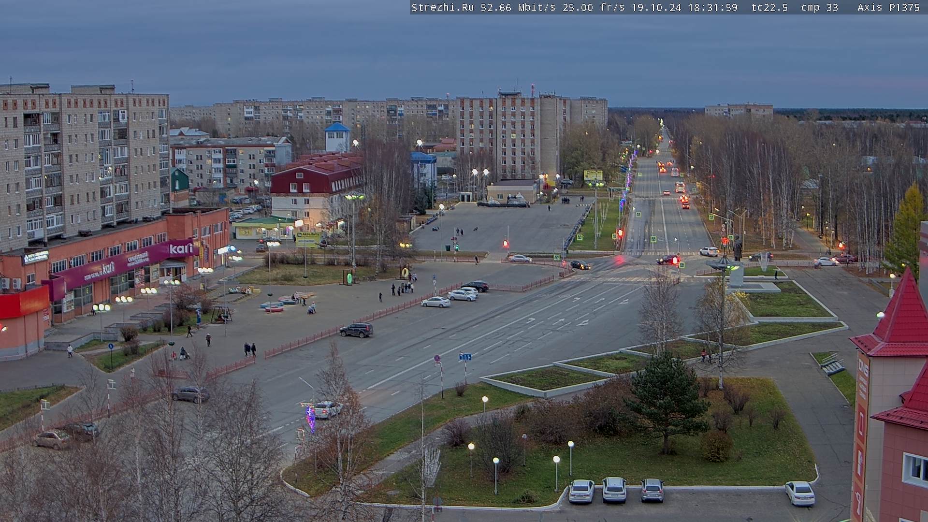Select the tc22.5 overlay value
Image resolution: width=928 pixels, height=522 pixels.
pos(769,7)
